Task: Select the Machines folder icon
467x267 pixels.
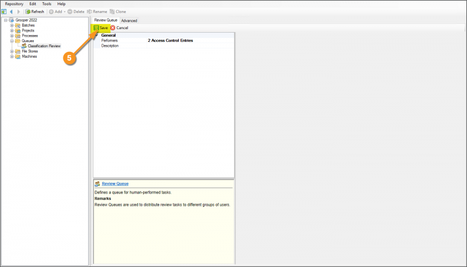Action: coord(18,56)
